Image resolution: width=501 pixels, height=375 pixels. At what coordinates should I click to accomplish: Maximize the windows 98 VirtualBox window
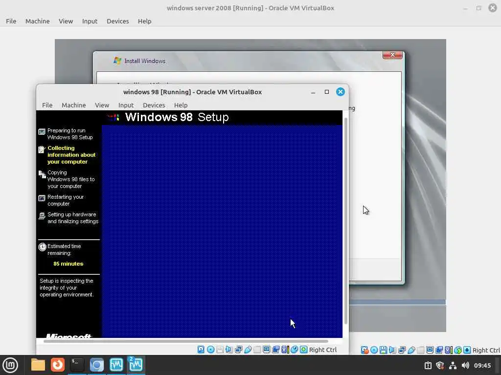point(326,92)
